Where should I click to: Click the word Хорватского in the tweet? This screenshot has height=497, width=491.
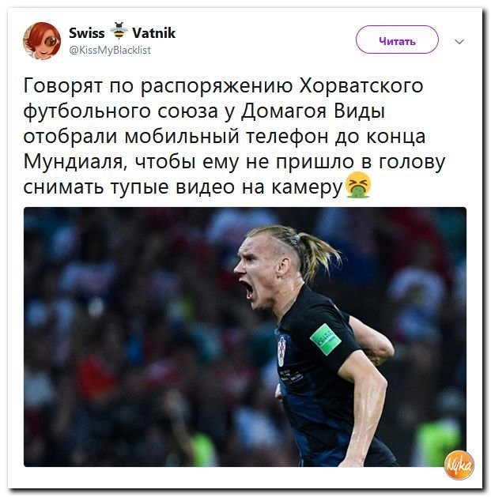click(361, 85)
